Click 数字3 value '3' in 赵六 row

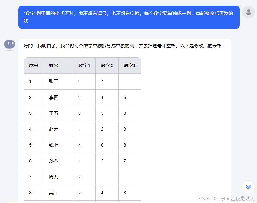pos(130,129)
